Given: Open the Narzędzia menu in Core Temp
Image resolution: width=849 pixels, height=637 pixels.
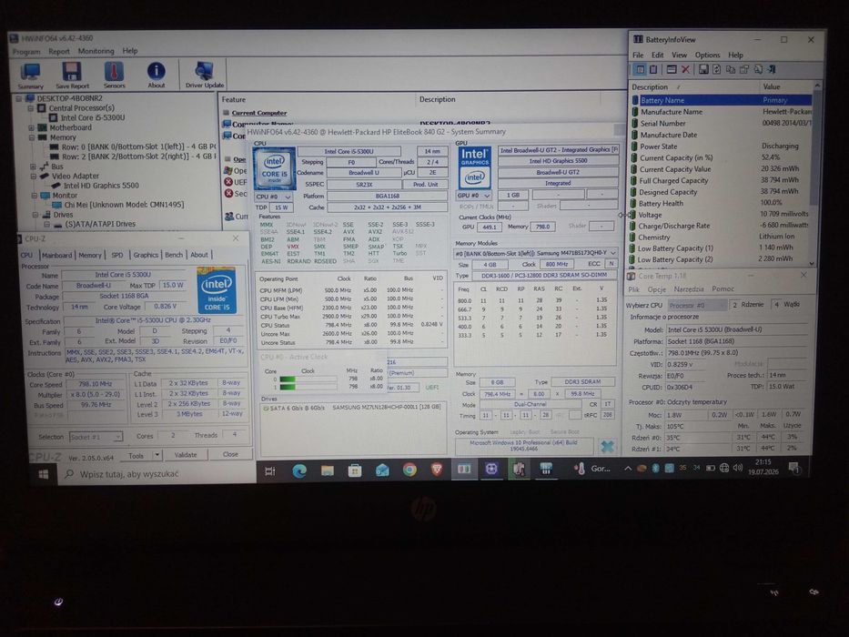Looking at the screenshot, I should [689, 289].
